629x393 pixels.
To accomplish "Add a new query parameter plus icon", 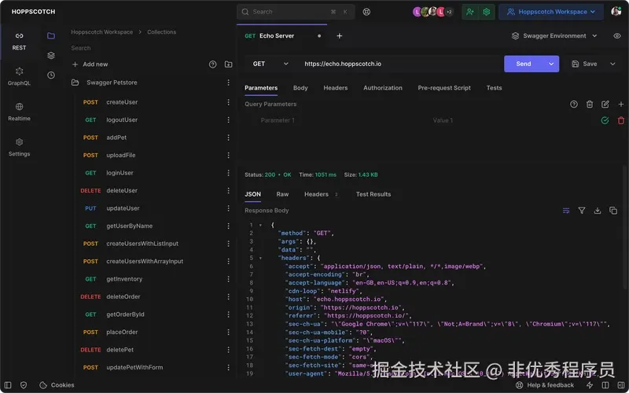I will 620,105.
